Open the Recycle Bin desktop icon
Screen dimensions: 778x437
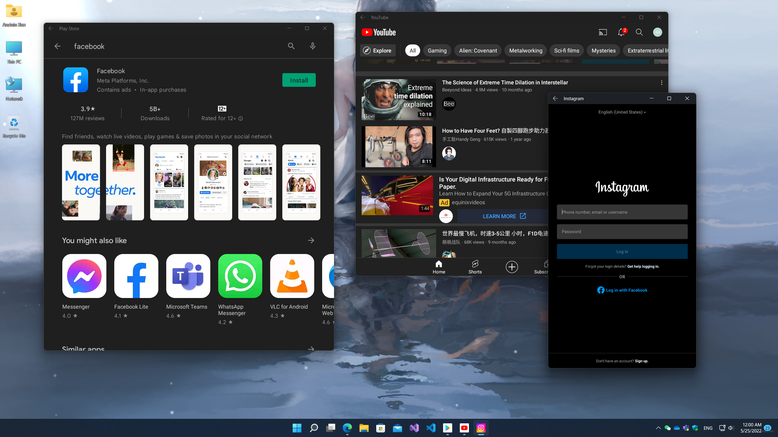tap(14, 127)
